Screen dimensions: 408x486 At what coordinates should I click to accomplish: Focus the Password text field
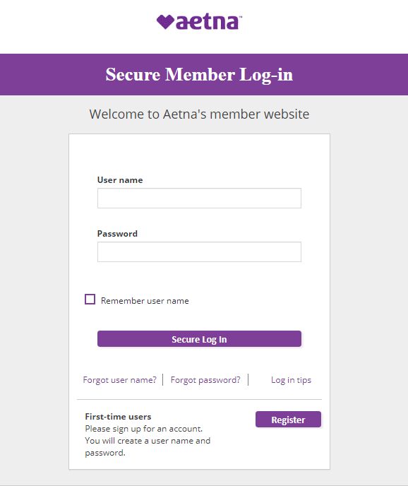[x=199, y=251]
